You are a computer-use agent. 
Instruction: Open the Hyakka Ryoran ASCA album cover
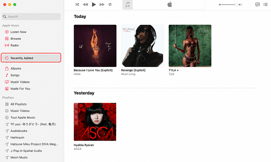95,122
